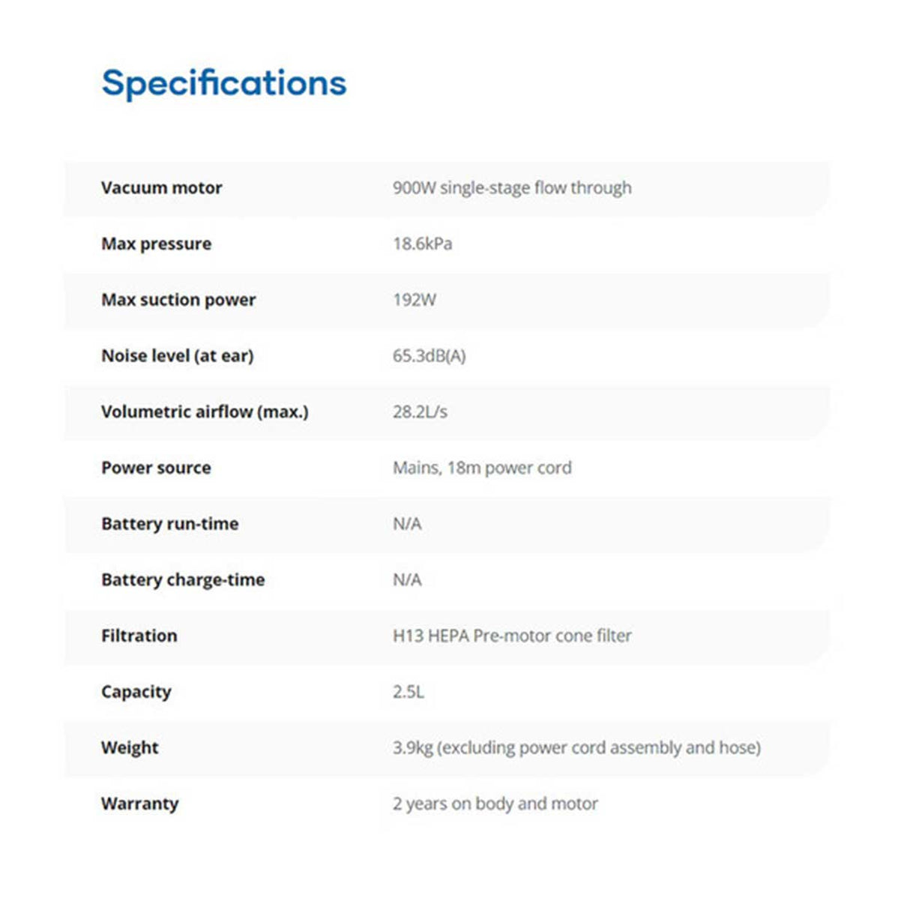Image resolution: width=910 pixels, height=910 pixels.
Task: Click the Filtration label
Action: (x=139, y=636)
